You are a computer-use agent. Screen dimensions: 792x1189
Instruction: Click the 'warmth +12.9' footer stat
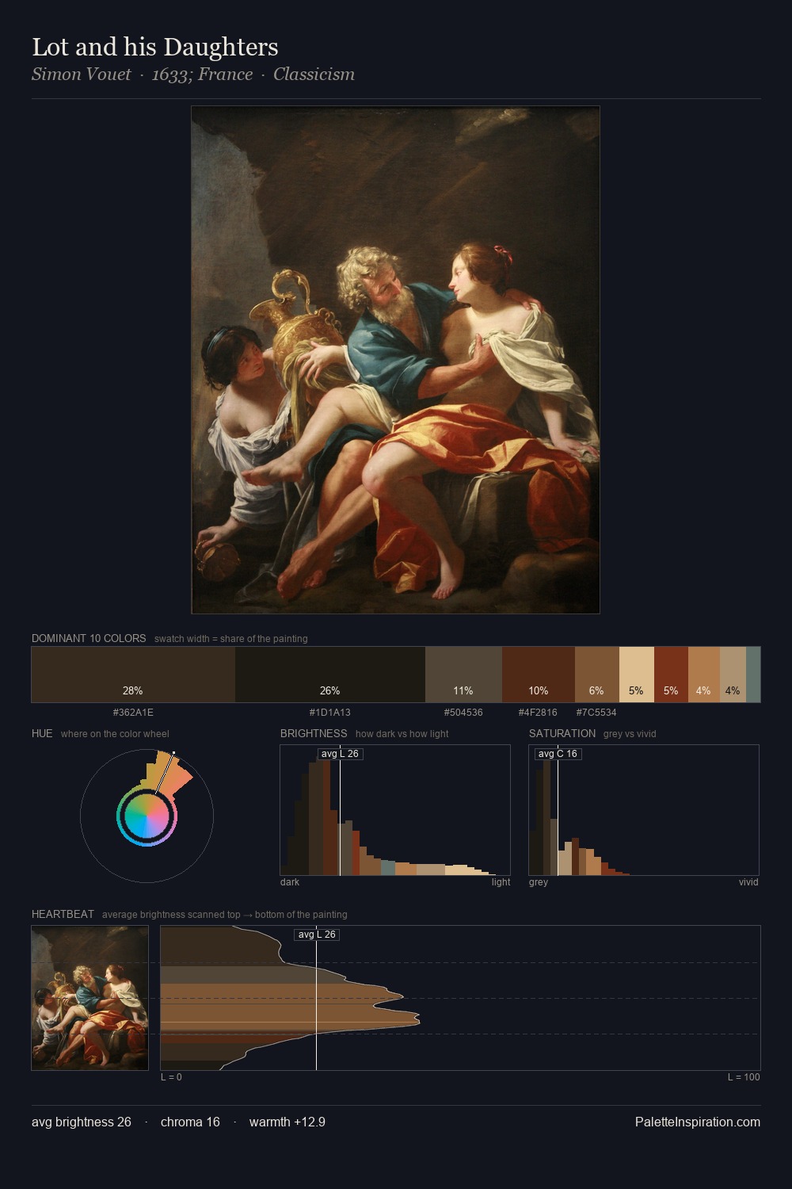click(x=287, y=1122)
